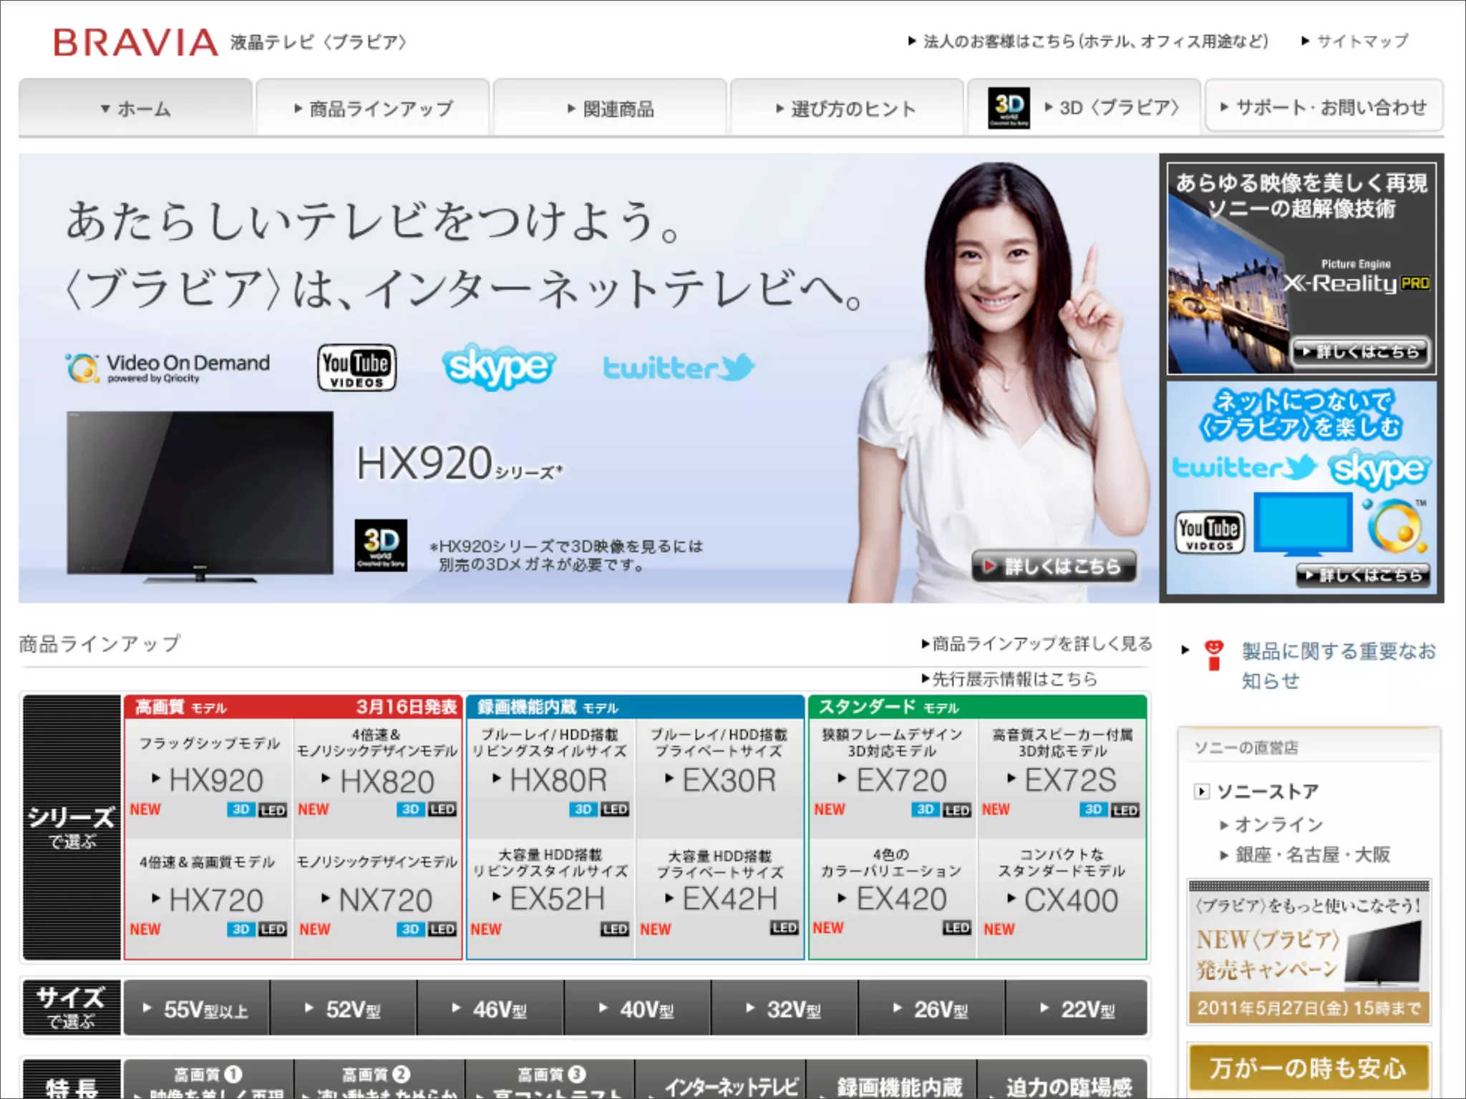Viewport: 1466px width, 1099px height.
Task: Choose the 46V型 size option
Action: pos(491,1010)
